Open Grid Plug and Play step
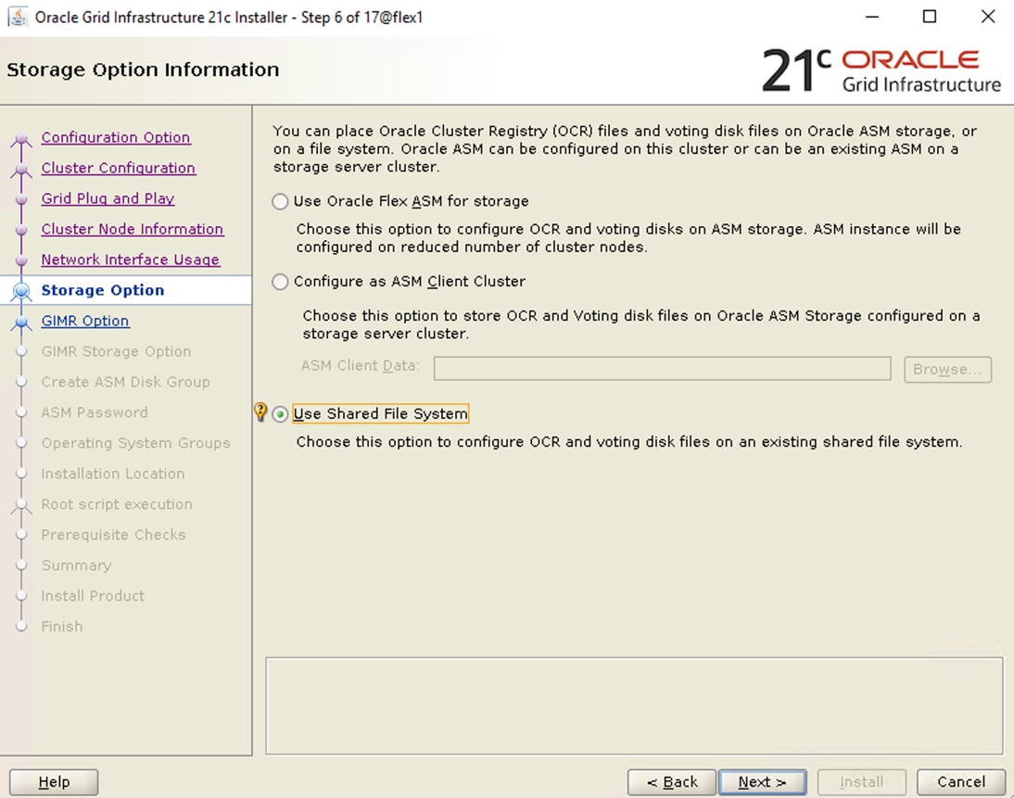This screenshot has height=798, width=1014. pyautogui.click(x=108, y=198)
